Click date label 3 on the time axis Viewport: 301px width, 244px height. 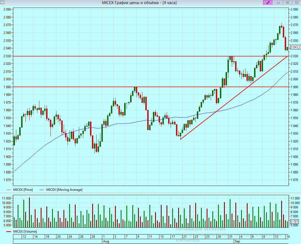tap(115, 236)
